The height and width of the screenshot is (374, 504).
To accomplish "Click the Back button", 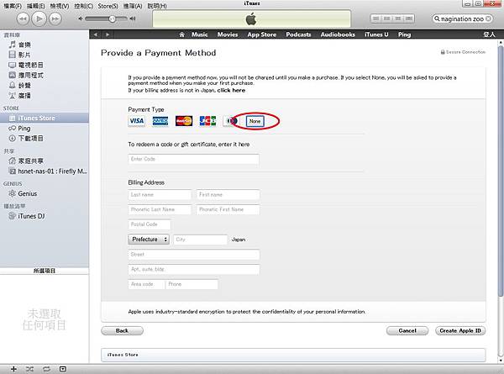I will point(122,330).
